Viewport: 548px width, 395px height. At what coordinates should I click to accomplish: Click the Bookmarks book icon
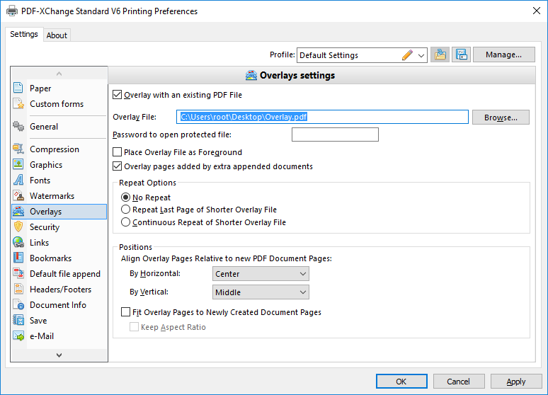click(18, 258)
